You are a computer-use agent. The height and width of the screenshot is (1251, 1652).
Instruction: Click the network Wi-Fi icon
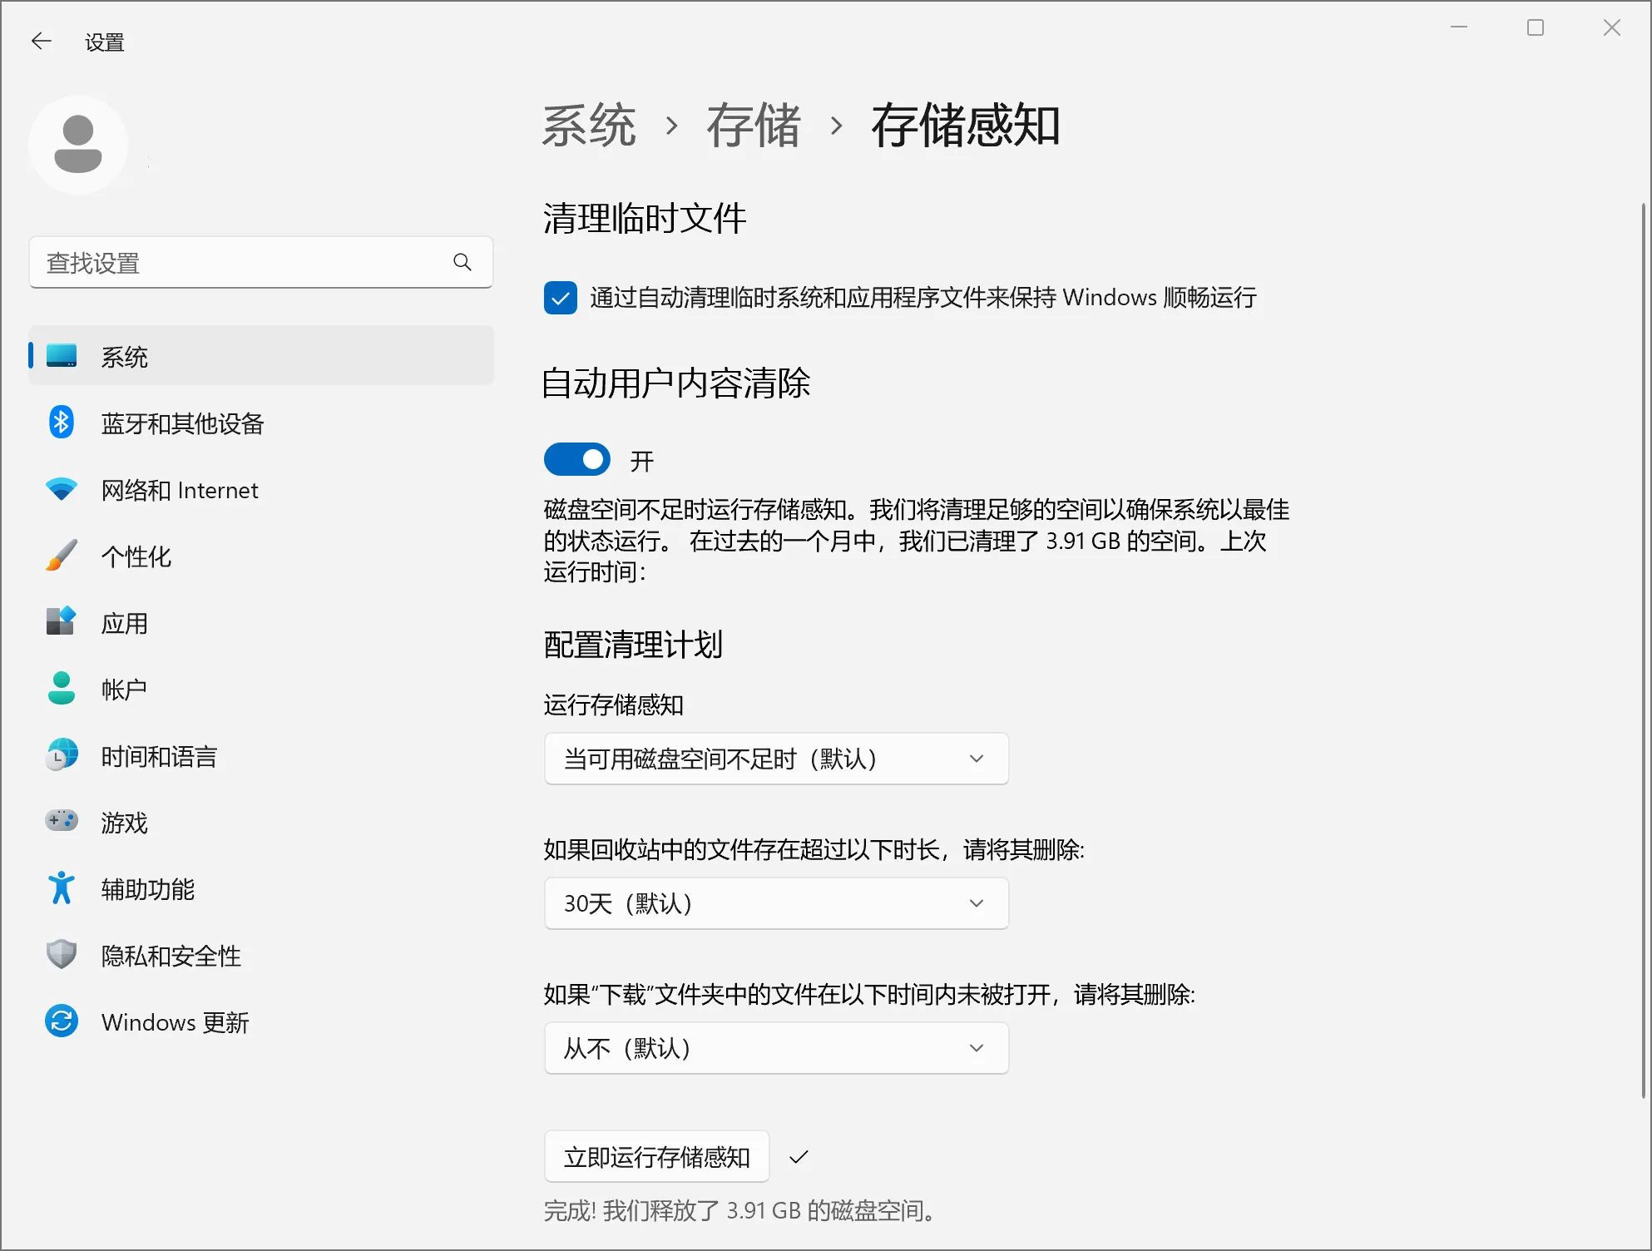[62, 489]
